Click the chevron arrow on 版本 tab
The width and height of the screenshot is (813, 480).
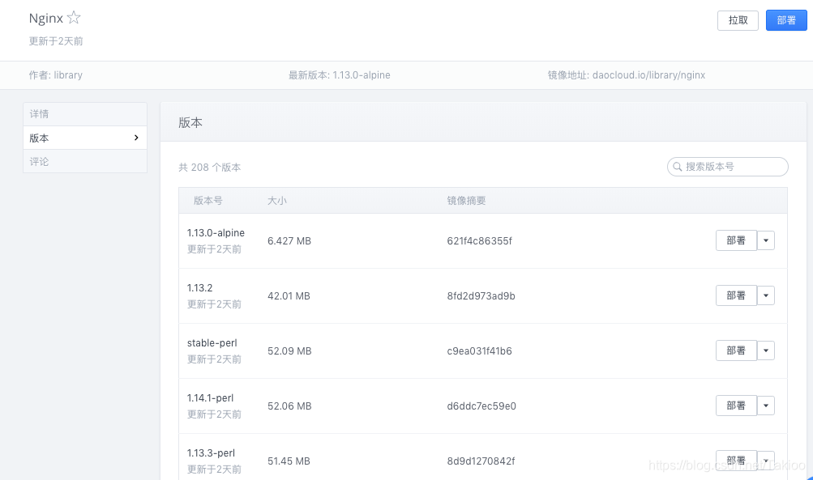(136, 138)
